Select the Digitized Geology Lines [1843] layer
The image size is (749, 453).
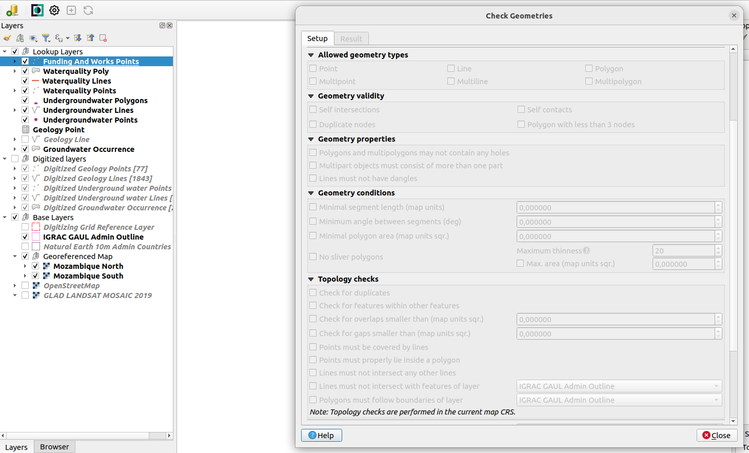click(98, 179)
